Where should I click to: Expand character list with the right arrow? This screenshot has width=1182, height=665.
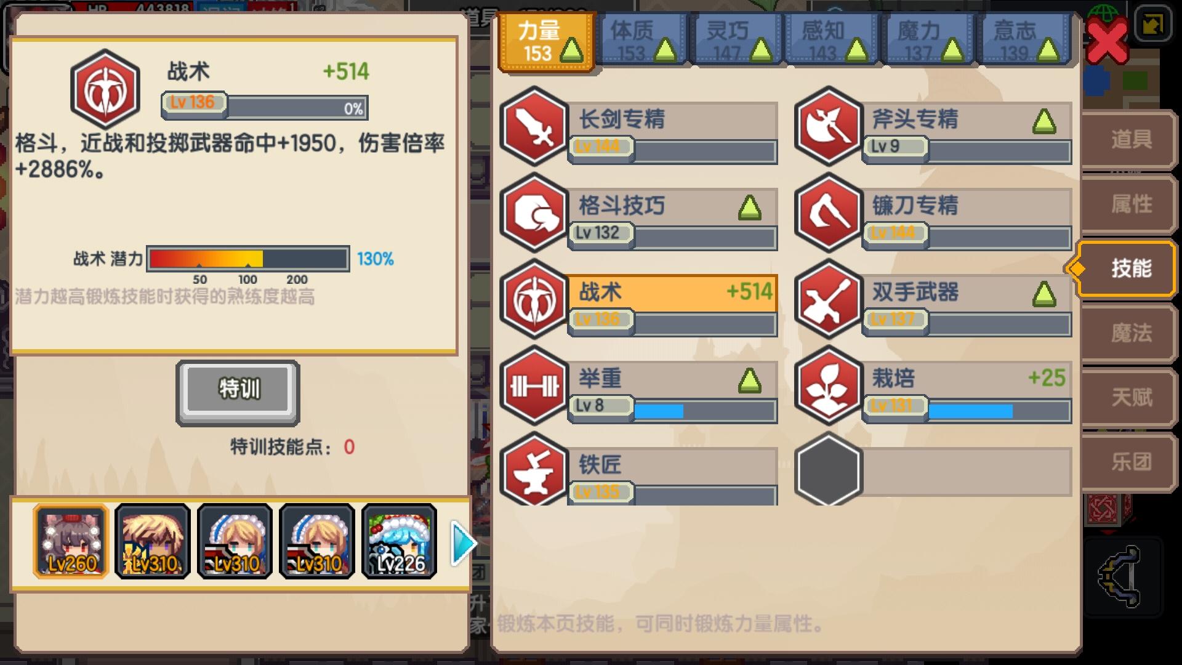pyautogui.click(x=464, y=542)
